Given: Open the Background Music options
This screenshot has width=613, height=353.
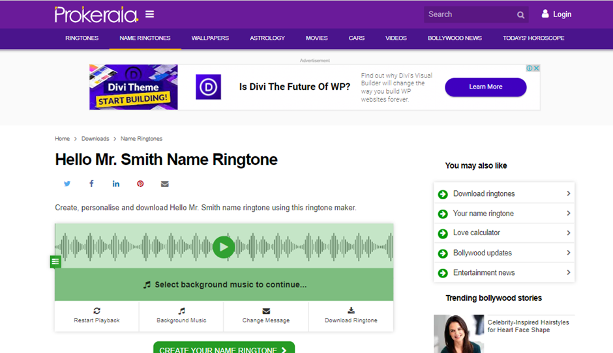Looking at the screenshot, I should coord(181,316).
